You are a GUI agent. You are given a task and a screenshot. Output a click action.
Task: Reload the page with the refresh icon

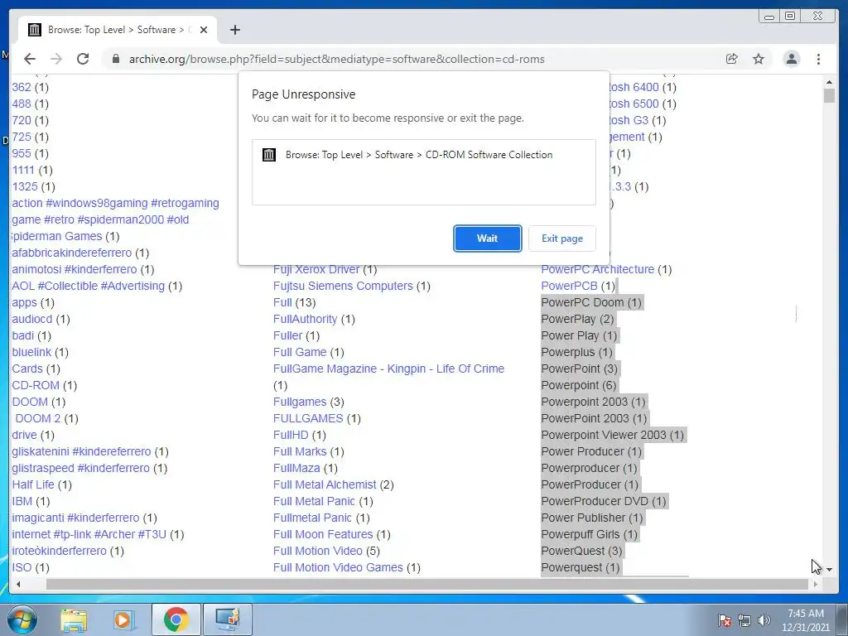click(83, 59)
